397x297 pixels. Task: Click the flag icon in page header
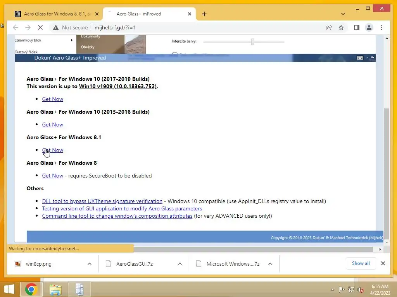pyautogui.click(x=373, y=58)
